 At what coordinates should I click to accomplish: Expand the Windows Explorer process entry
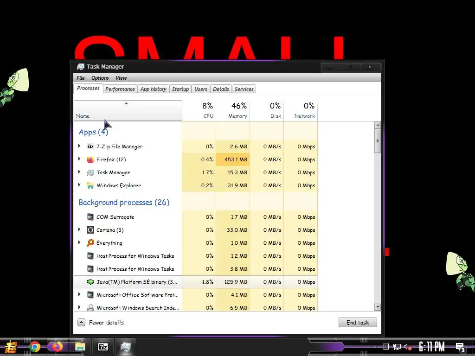(x=79, y=185)
